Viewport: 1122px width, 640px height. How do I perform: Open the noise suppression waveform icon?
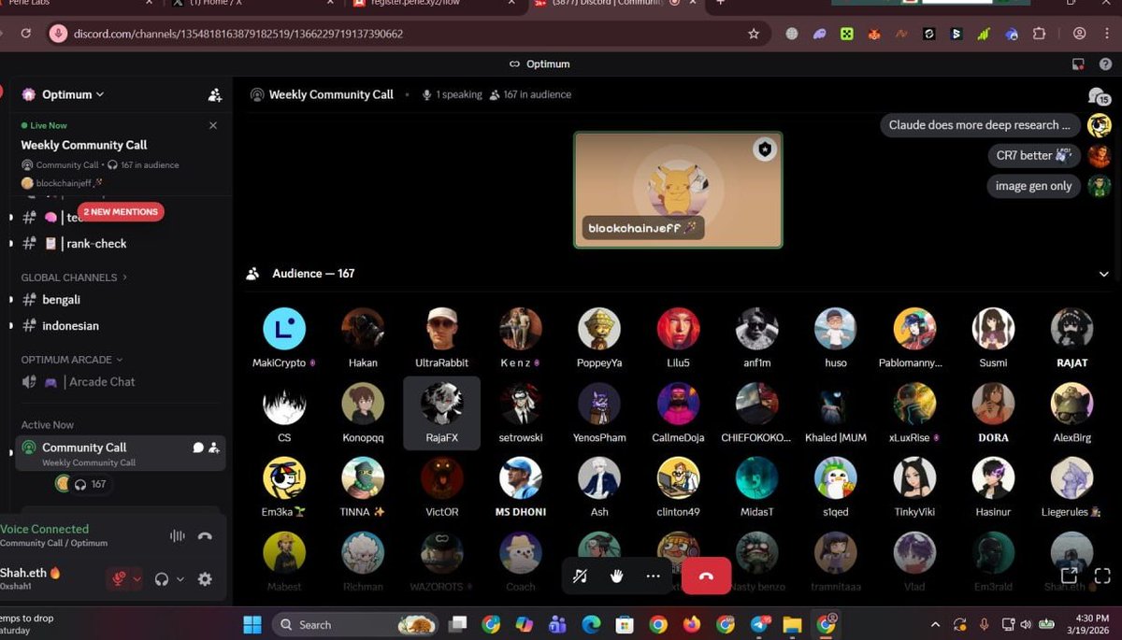pyautogui.click(x=177, y=535)
